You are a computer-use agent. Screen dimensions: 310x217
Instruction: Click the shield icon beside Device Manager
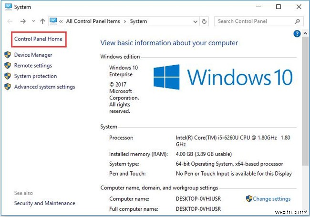8,55
